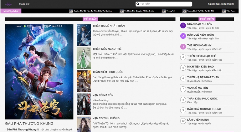This screenshot has height=132, width=241.
Task: Click thumbnail icon beside Trọng Tử ticker item
Action: point(164,11)
